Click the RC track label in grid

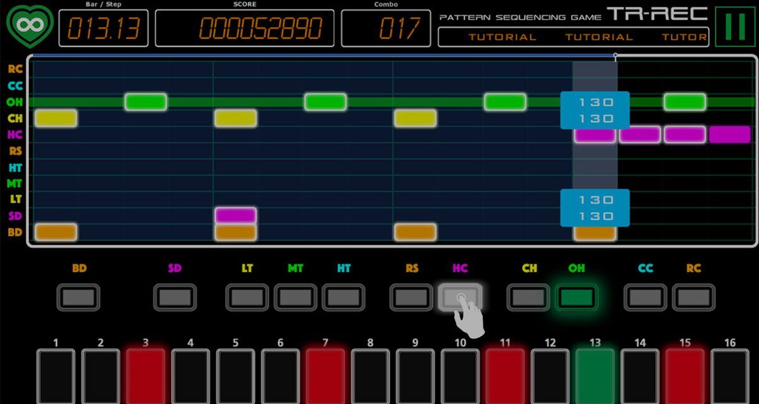[15, 69]
